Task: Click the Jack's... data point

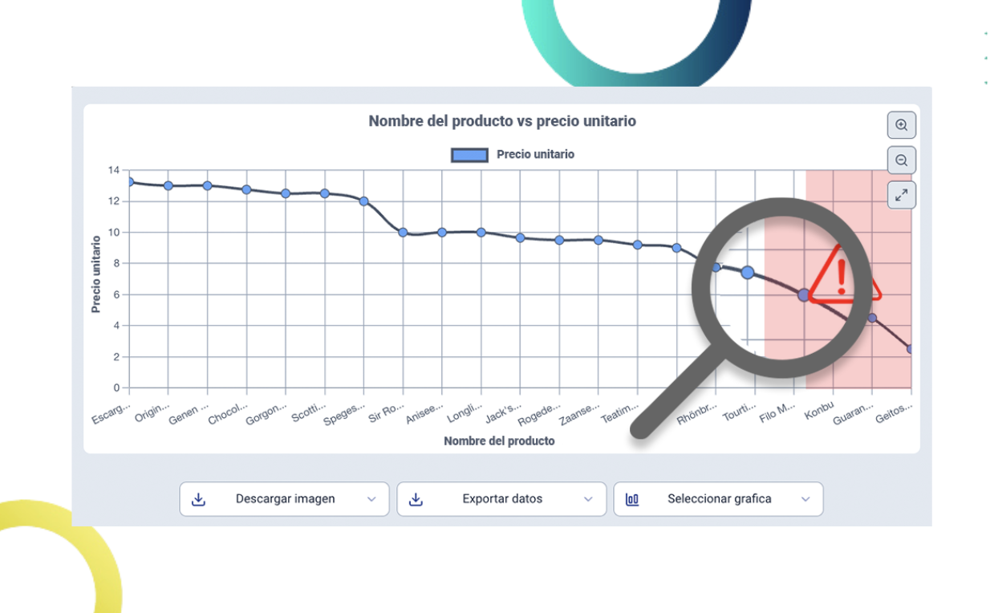Action: point(520,237)
